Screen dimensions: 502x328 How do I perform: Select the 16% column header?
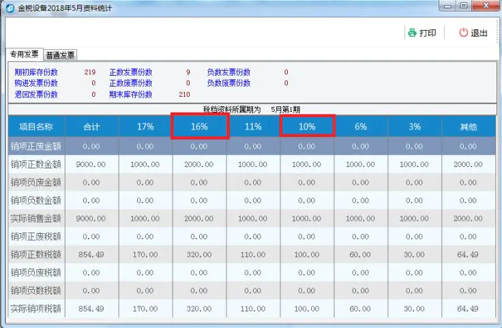tap(199, 127)
